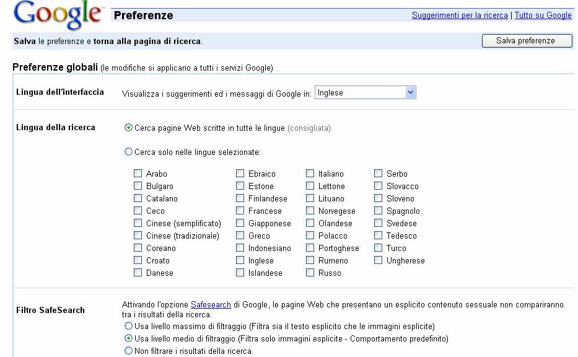Check the Spagnolo language checkbox
Image resolution: width=578 pixels, height=357 pixels.
coord(379,211)
